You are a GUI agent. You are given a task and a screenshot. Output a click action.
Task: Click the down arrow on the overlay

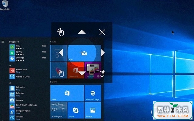coord(82,73)
